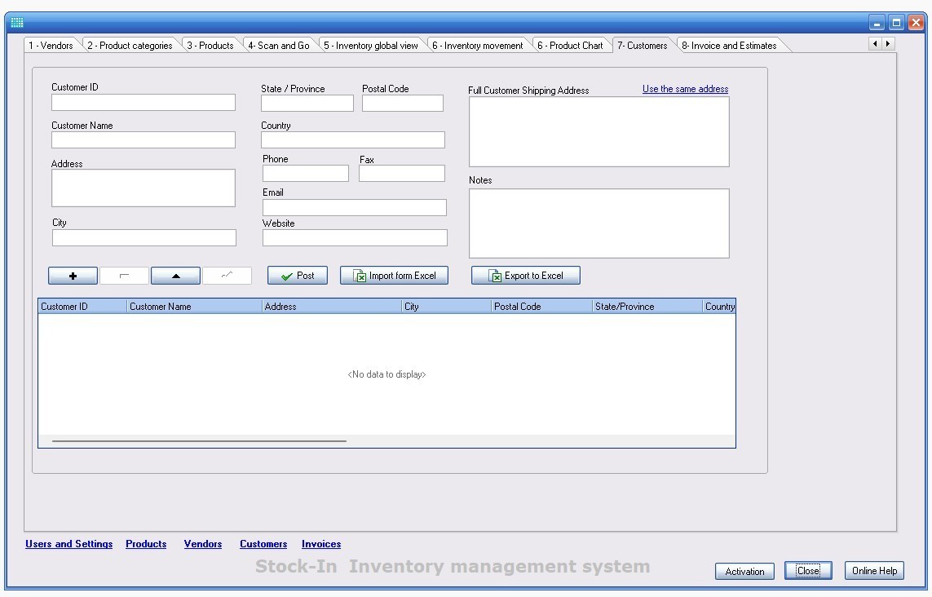Focus the Customer ID field
Image resolution: width=932 pixels, height=597 pixels.
pyautogui.click(x=144, y=102)
